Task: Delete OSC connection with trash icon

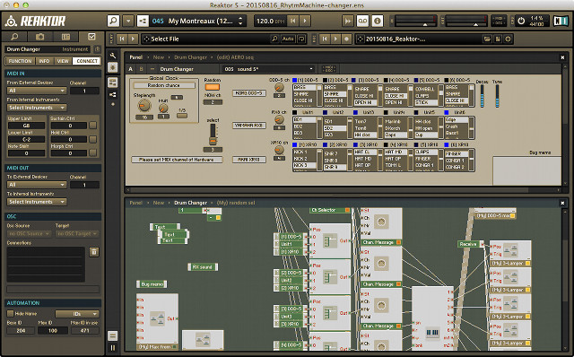Action: [94, 252]
